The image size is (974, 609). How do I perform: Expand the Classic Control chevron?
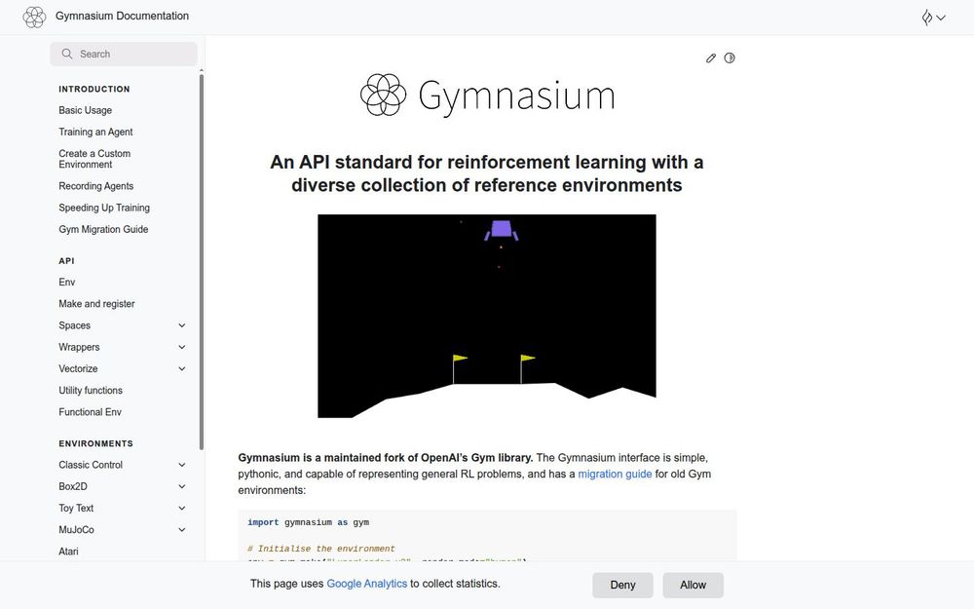pos(182,465)
